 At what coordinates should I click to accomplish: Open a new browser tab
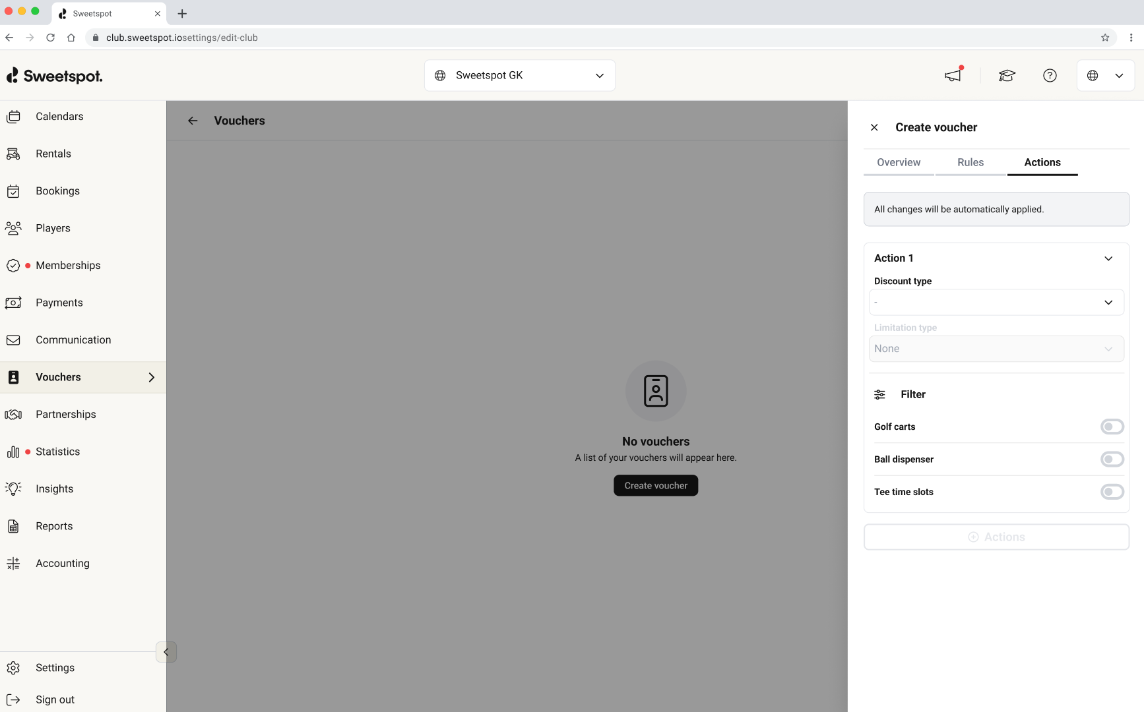[x=182, y=13]
